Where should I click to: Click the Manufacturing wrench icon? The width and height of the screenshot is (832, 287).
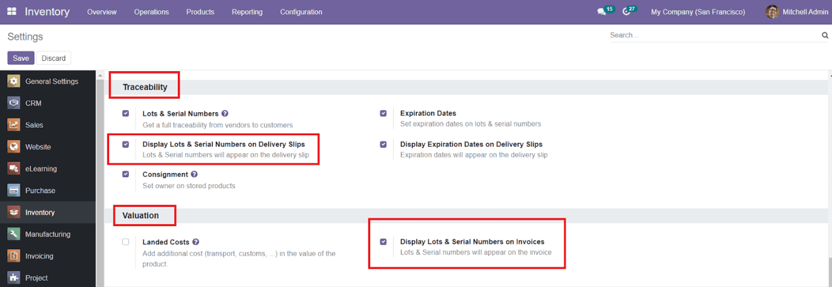coord(14,234)
